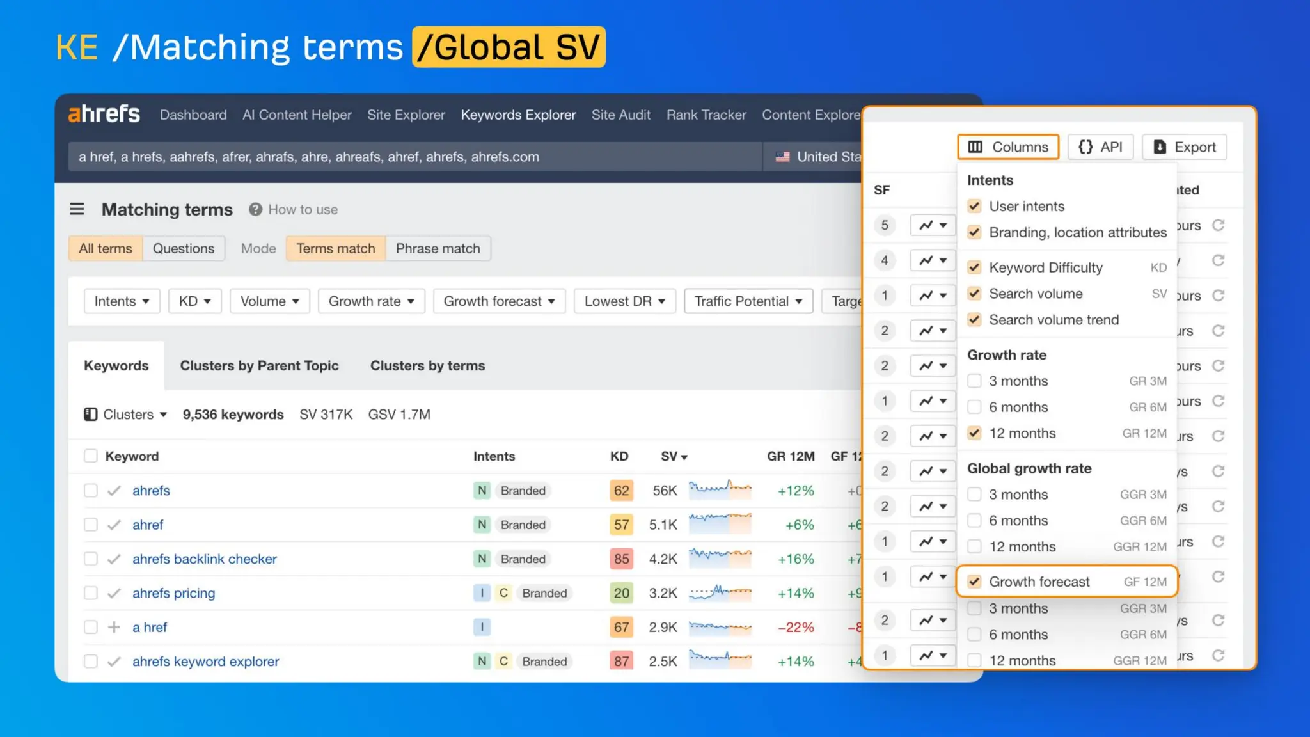Screen dimensions: 1310x737
Task: Click the C intent badge in ahrefs keyword explorer row
Action: 503,662
